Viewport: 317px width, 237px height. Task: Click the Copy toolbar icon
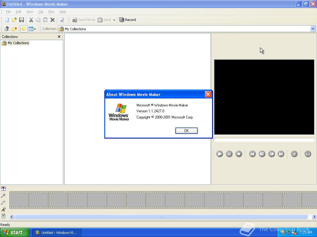[x=38, y=20]
